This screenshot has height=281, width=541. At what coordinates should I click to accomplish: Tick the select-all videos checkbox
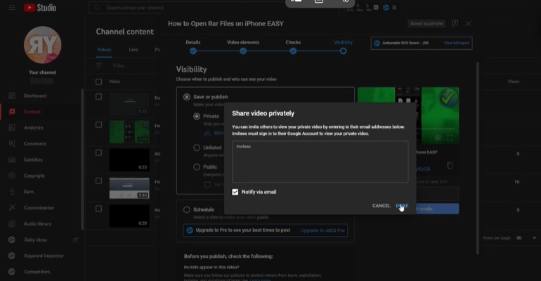coord(98,81)
